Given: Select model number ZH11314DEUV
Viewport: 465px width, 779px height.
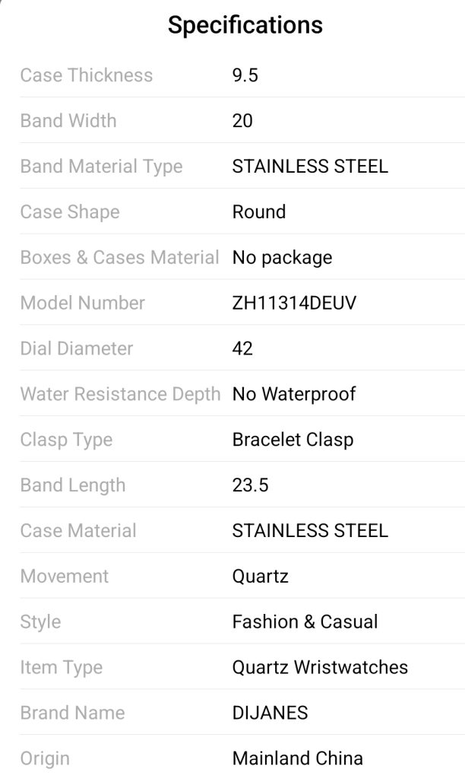Looking at the screenshot, I should click(x=294, y=304).
